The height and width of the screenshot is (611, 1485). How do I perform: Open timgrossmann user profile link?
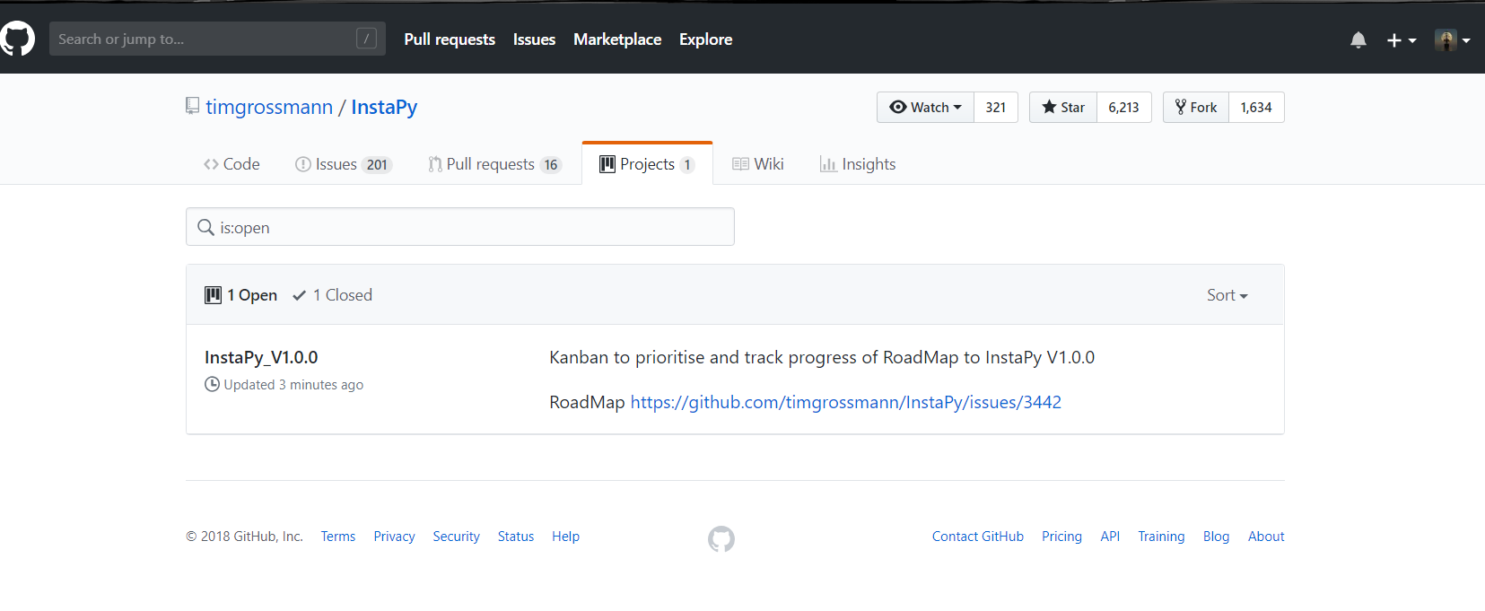[x=269, y=107]
